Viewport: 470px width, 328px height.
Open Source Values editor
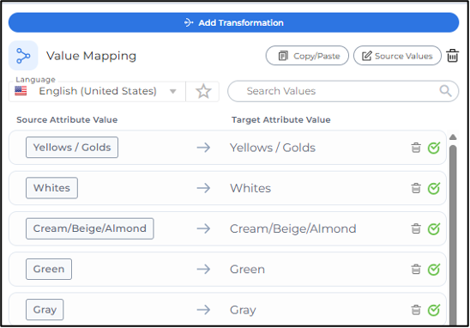397,56
